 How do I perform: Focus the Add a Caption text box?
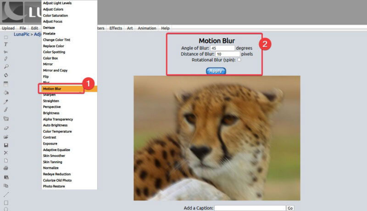pyautogui.click(x=250, y=208)
